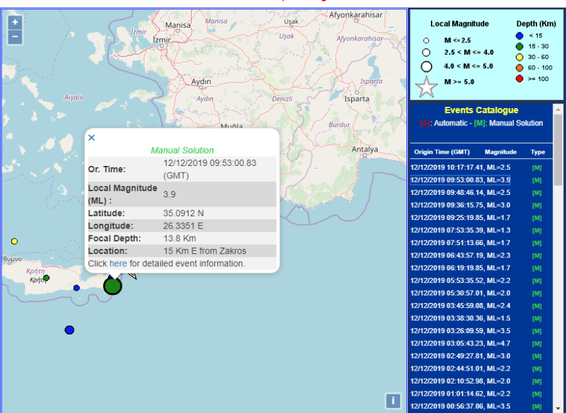The width and height of the screenshot is (566, 413).
Task: Open the 03:26:09.59 ML=3.5 event
Action: [x=460, y=331]
